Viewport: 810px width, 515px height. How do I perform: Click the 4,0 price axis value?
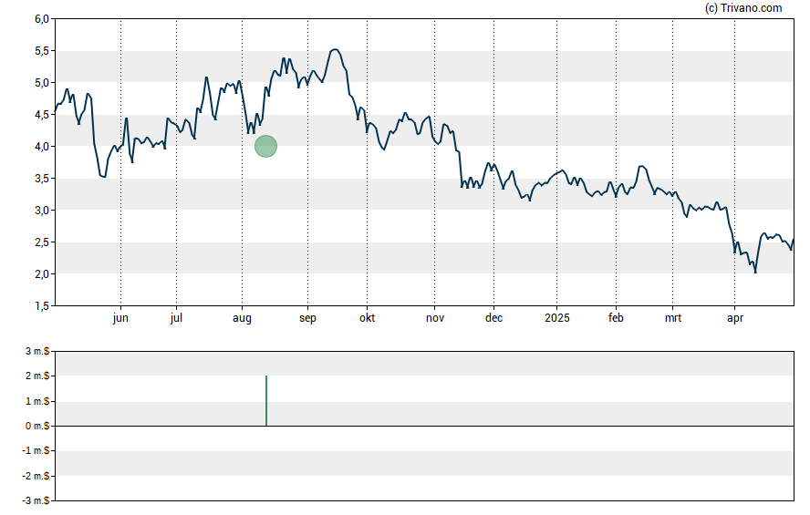click(x=42, y=147)
